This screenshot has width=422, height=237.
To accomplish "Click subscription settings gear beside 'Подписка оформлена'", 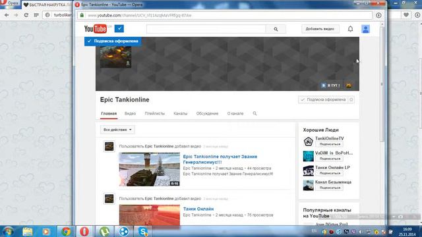I will coord(351,99).
